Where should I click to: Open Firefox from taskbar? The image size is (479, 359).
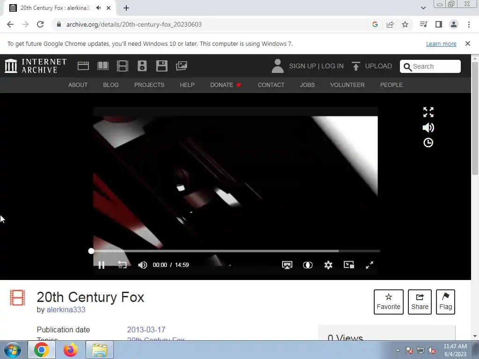click(71, 350)
